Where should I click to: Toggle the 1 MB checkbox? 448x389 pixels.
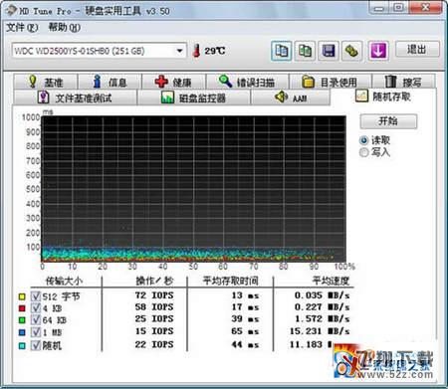coord(36,332)
